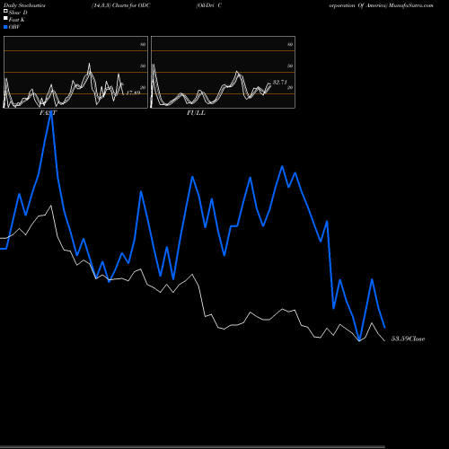The width and height of the screenshot is (449, 449).
Task: Click the FAST stochastic chart panel
Action: coord(75,72)
